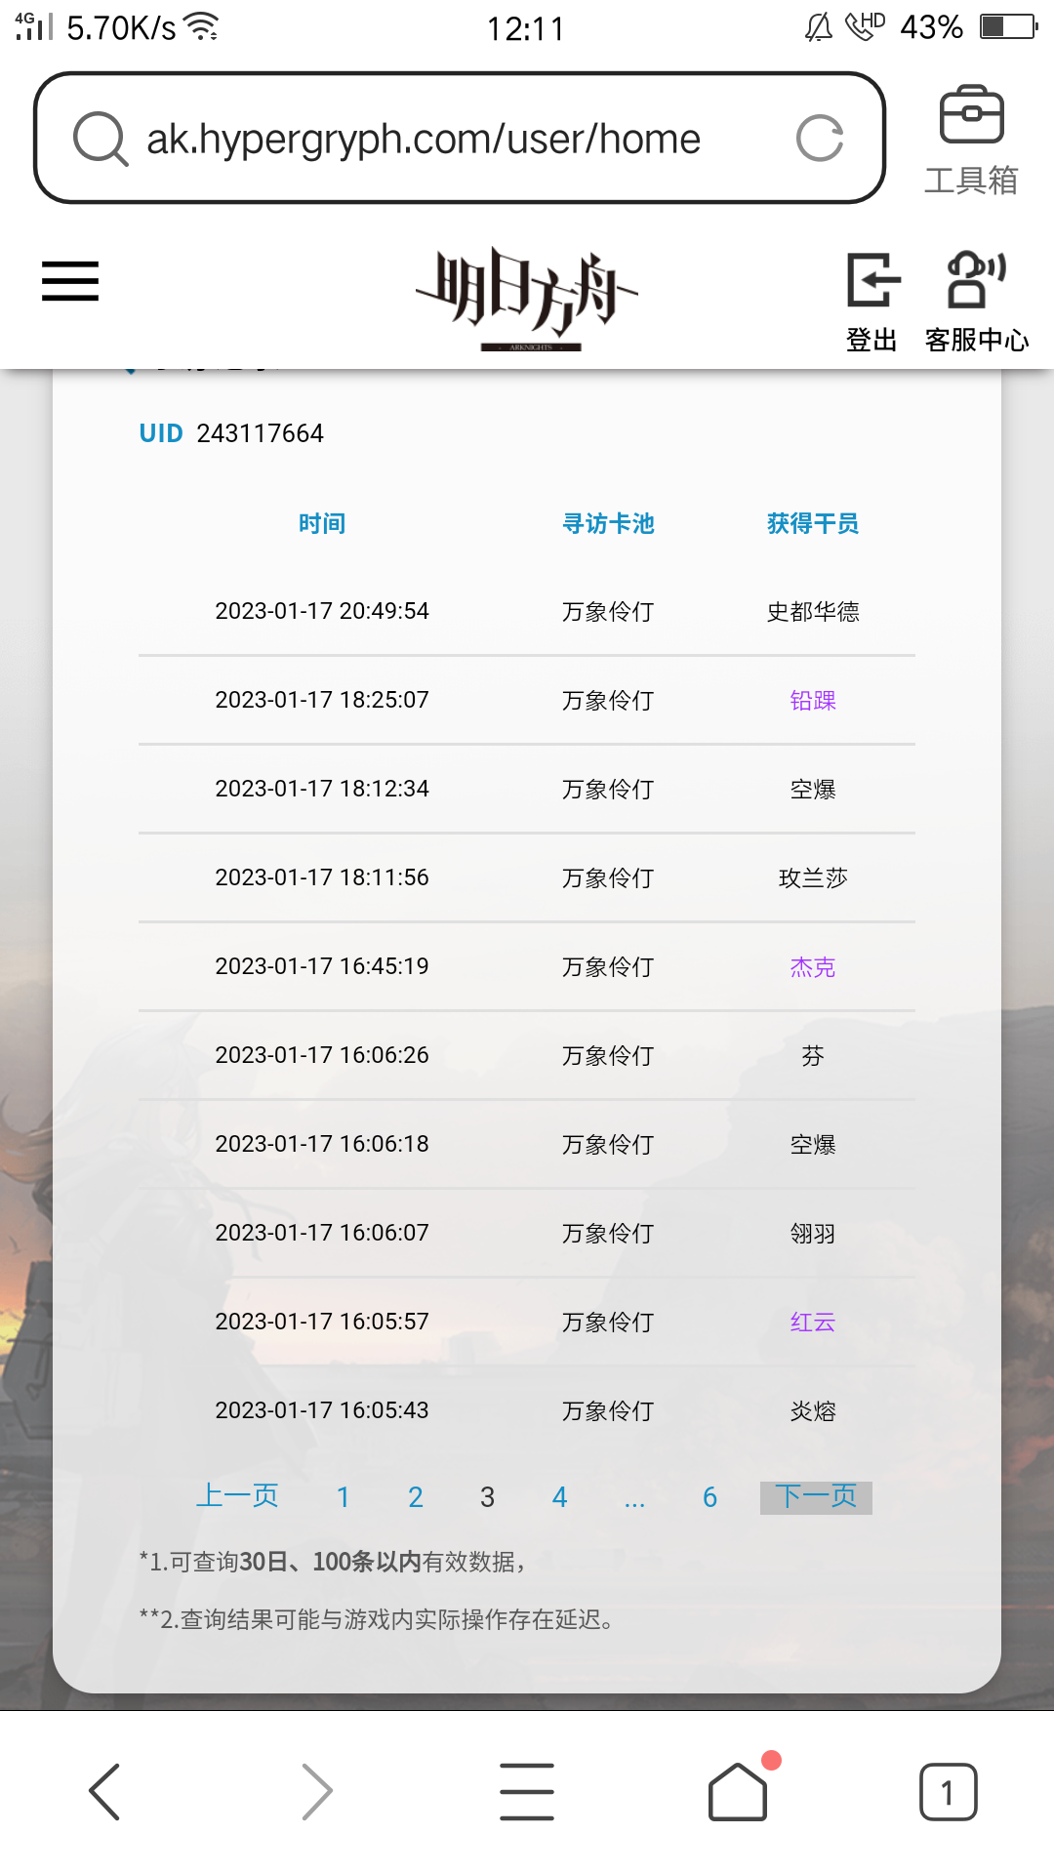Jump to page 1 of records
The width and height of the screenshot is (1054, 1874).
343,1497
